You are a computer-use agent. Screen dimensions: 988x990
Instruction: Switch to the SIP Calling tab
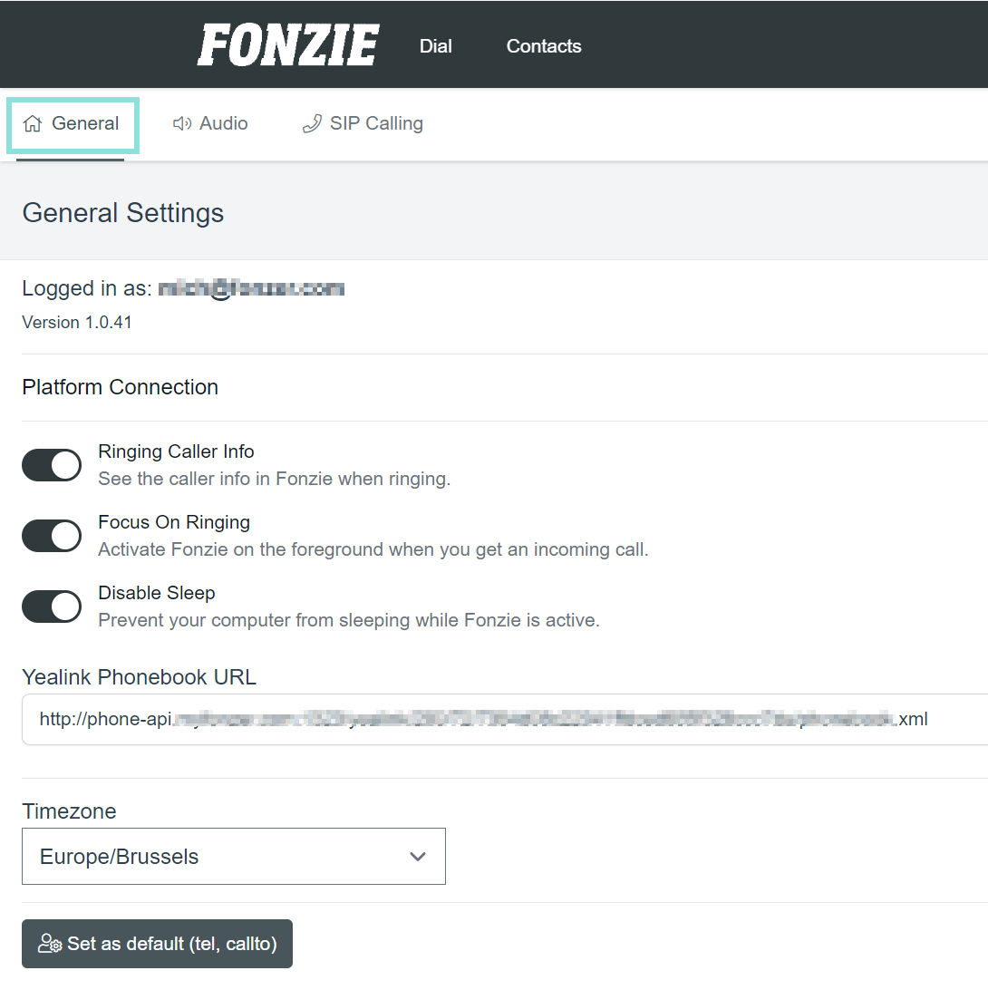pyautogui.click(x=363, y=123)
